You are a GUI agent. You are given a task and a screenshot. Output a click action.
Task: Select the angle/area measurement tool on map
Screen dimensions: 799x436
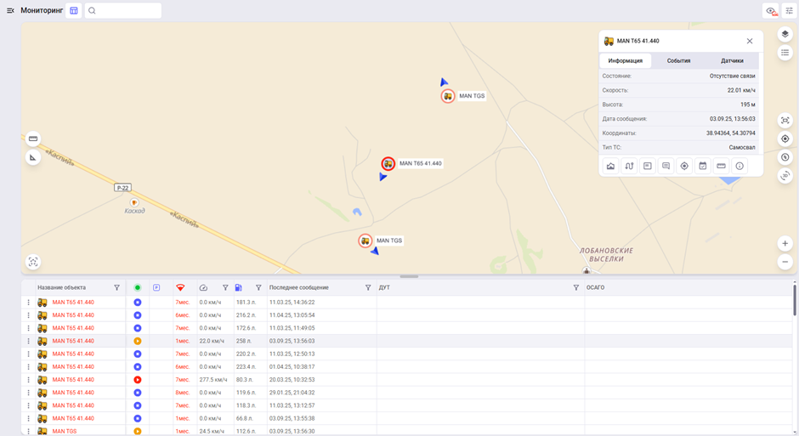click(x=33, y=157)
